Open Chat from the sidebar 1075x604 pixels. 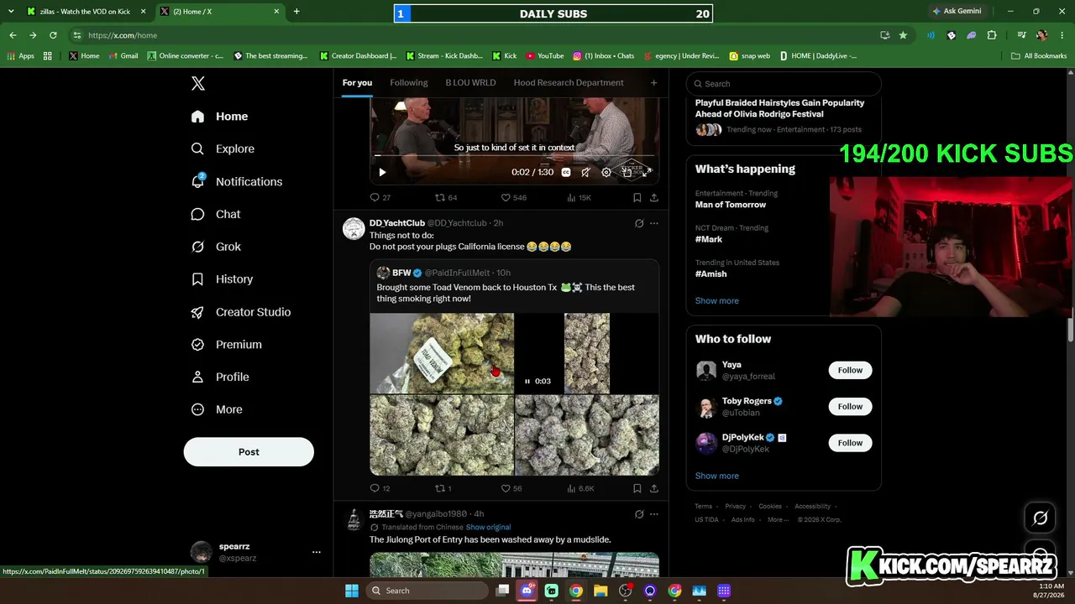[x=215, y=214]
